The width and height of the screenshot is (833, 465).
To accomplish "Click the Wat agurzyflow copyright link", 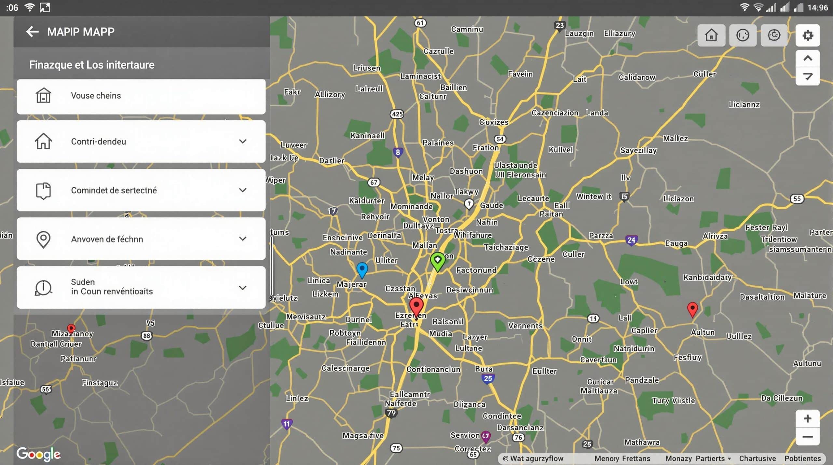I will click(533, 458).
